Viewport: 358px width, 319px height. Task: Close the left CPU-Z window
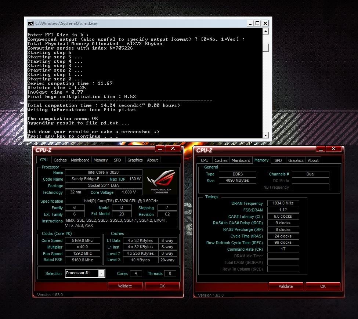173,149
